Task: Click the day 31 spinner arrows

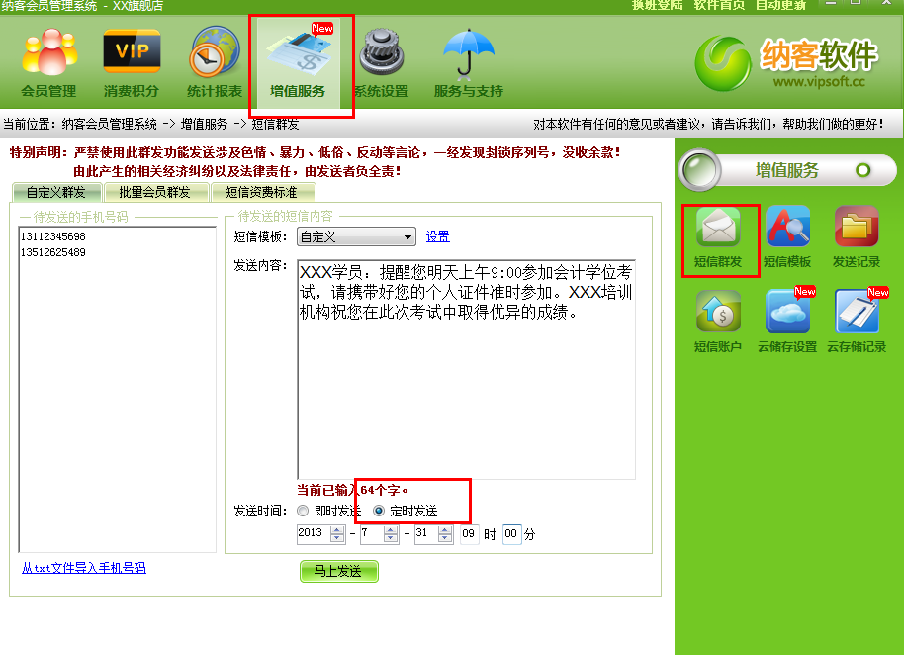Action: pos(446,534)
